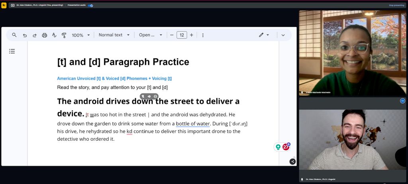Screen dimensions: 408x184
Task: Activate the paint format roller
Action: [64, 35]
